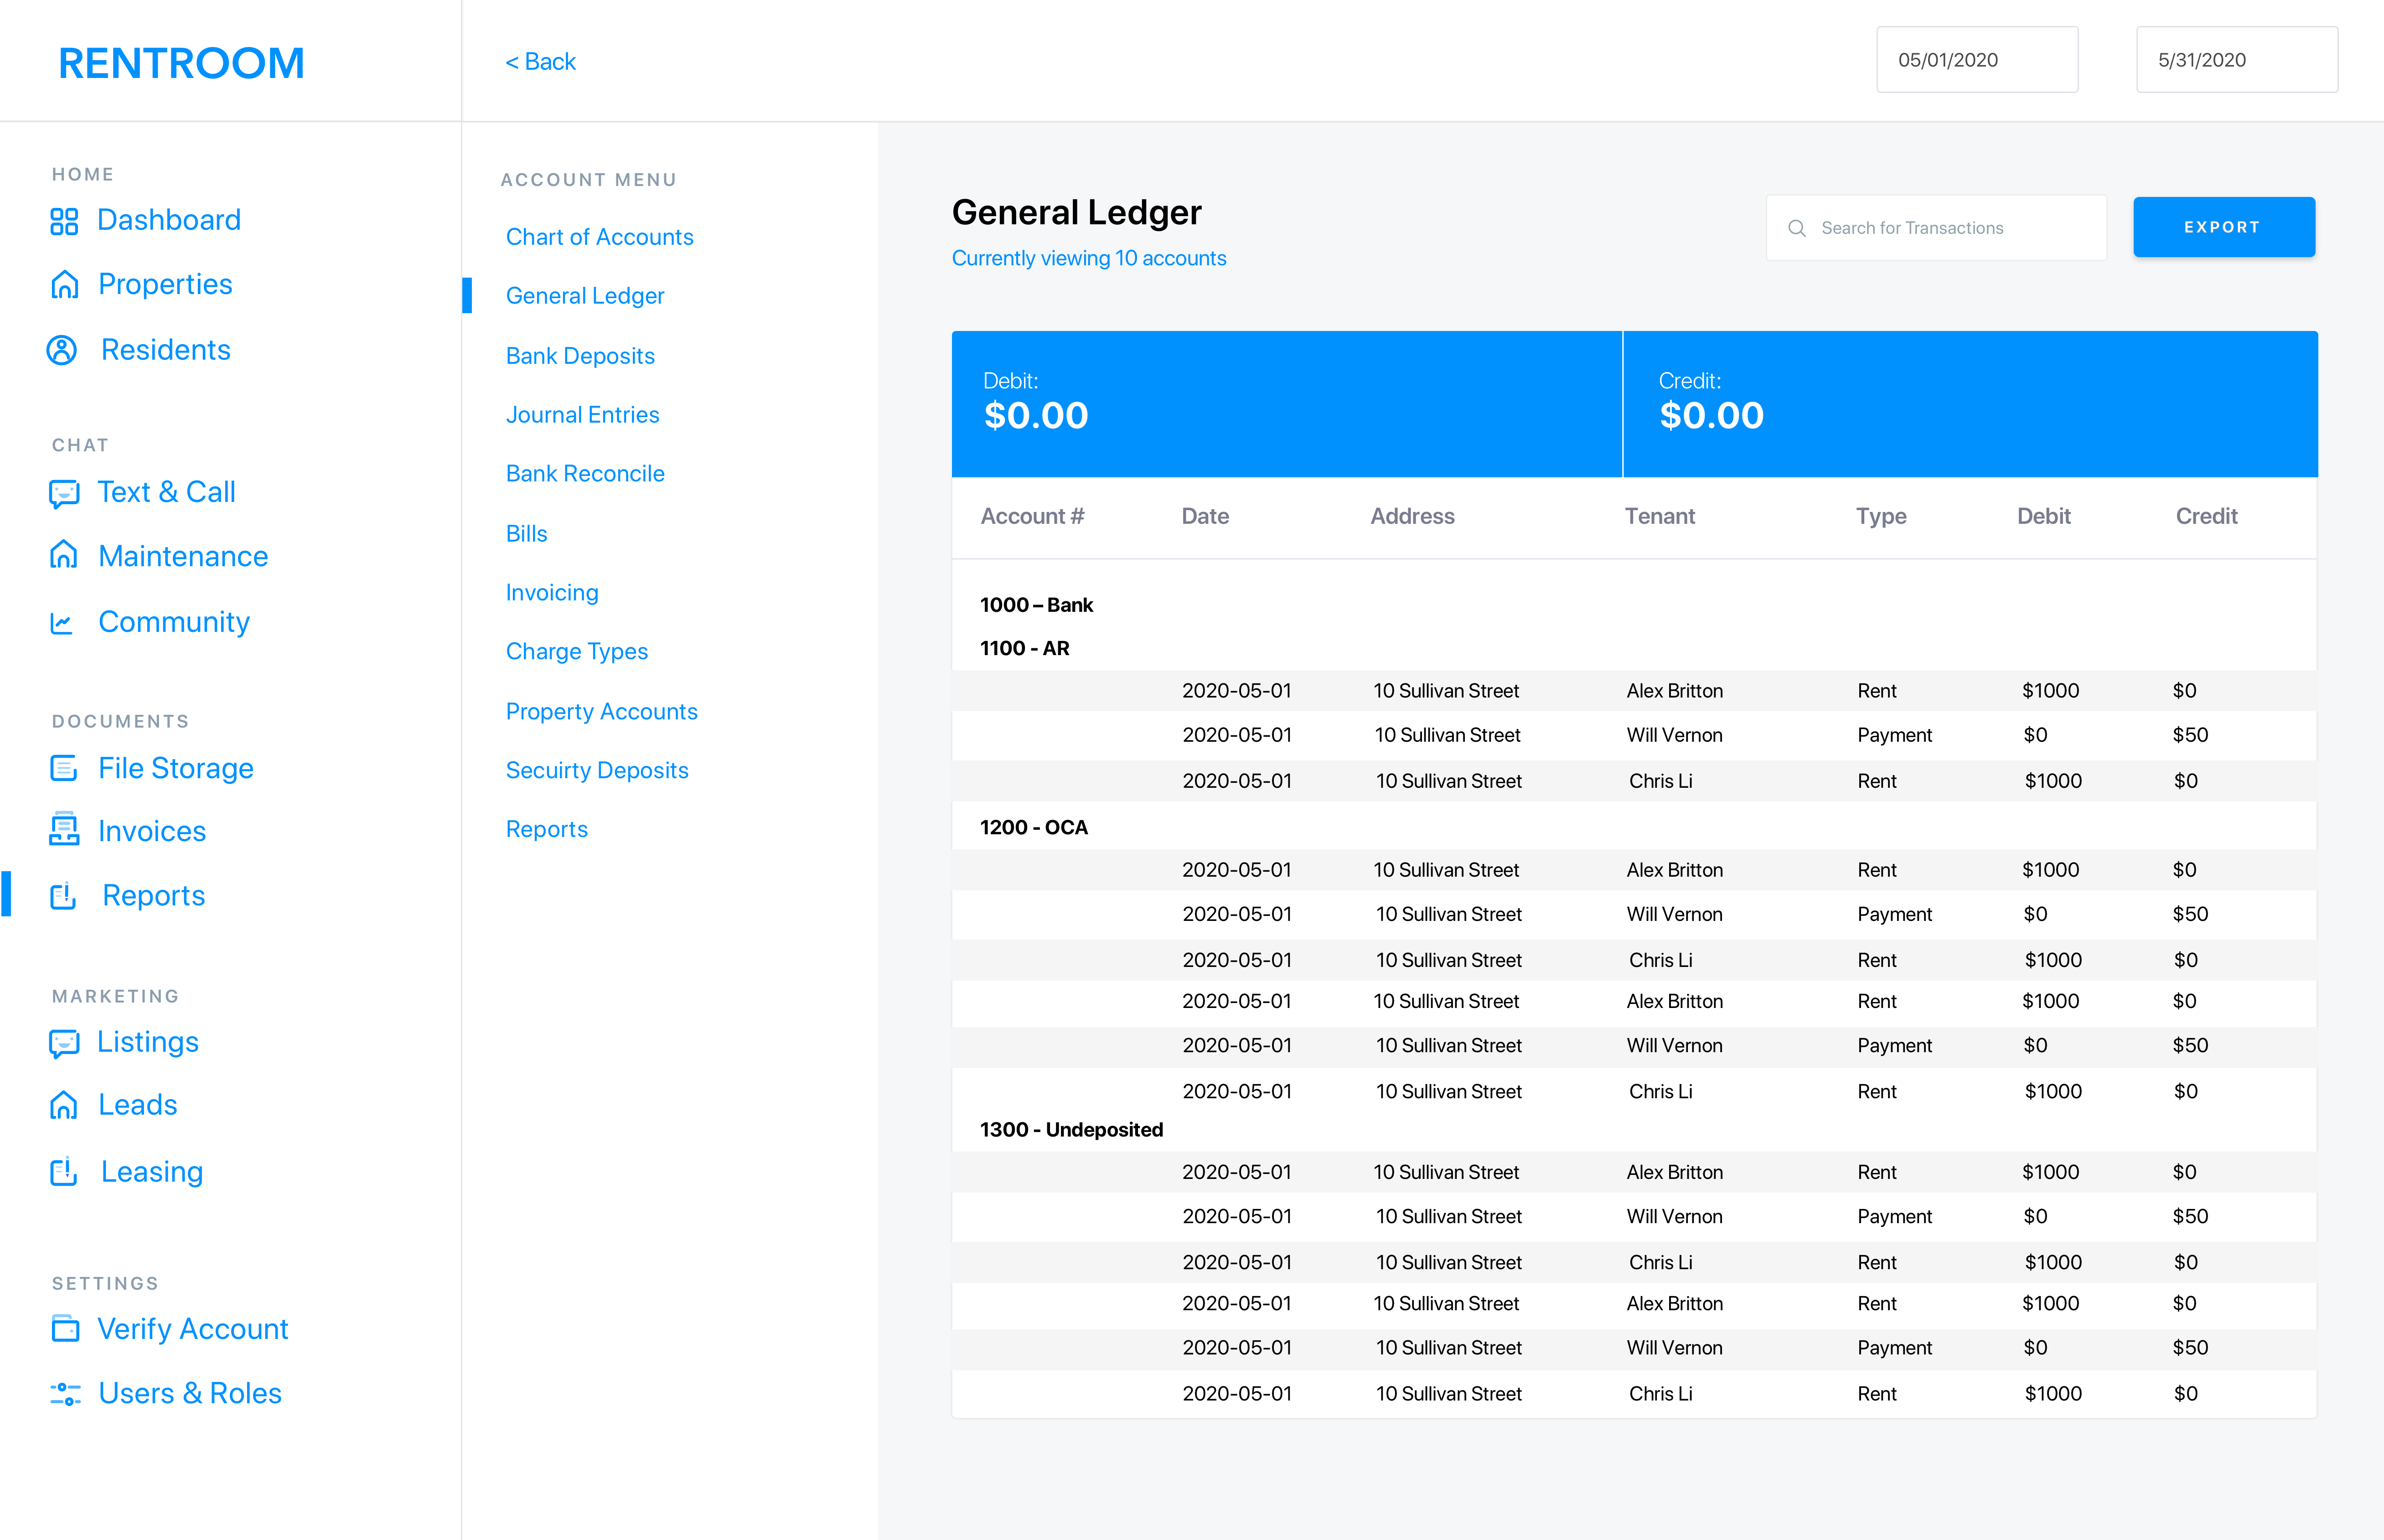2384x1540 pixels.
Task: Open Users & Roles settings
Action: point(190,1393)
